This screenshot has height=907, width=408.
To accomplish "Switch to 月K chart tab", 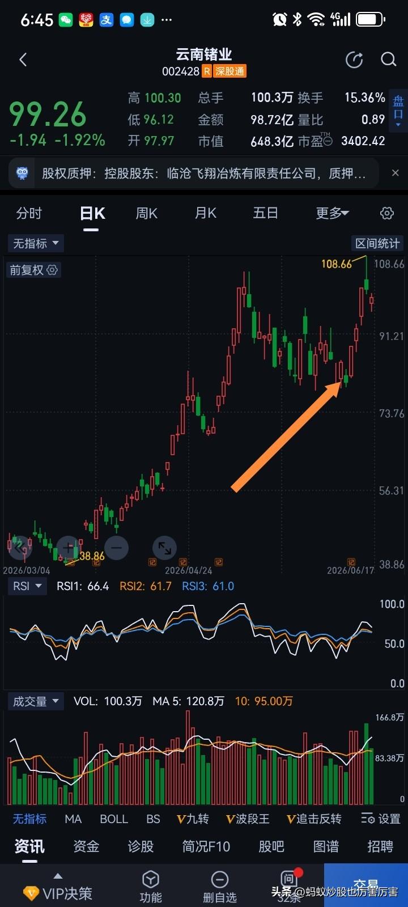I will (206, 213).
